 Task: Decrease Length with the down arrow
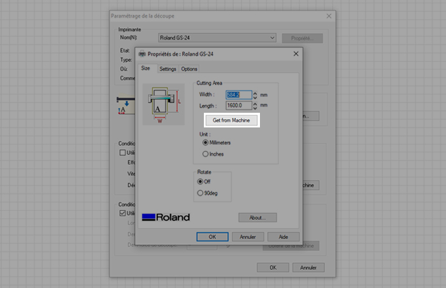(x=255, y=108)
